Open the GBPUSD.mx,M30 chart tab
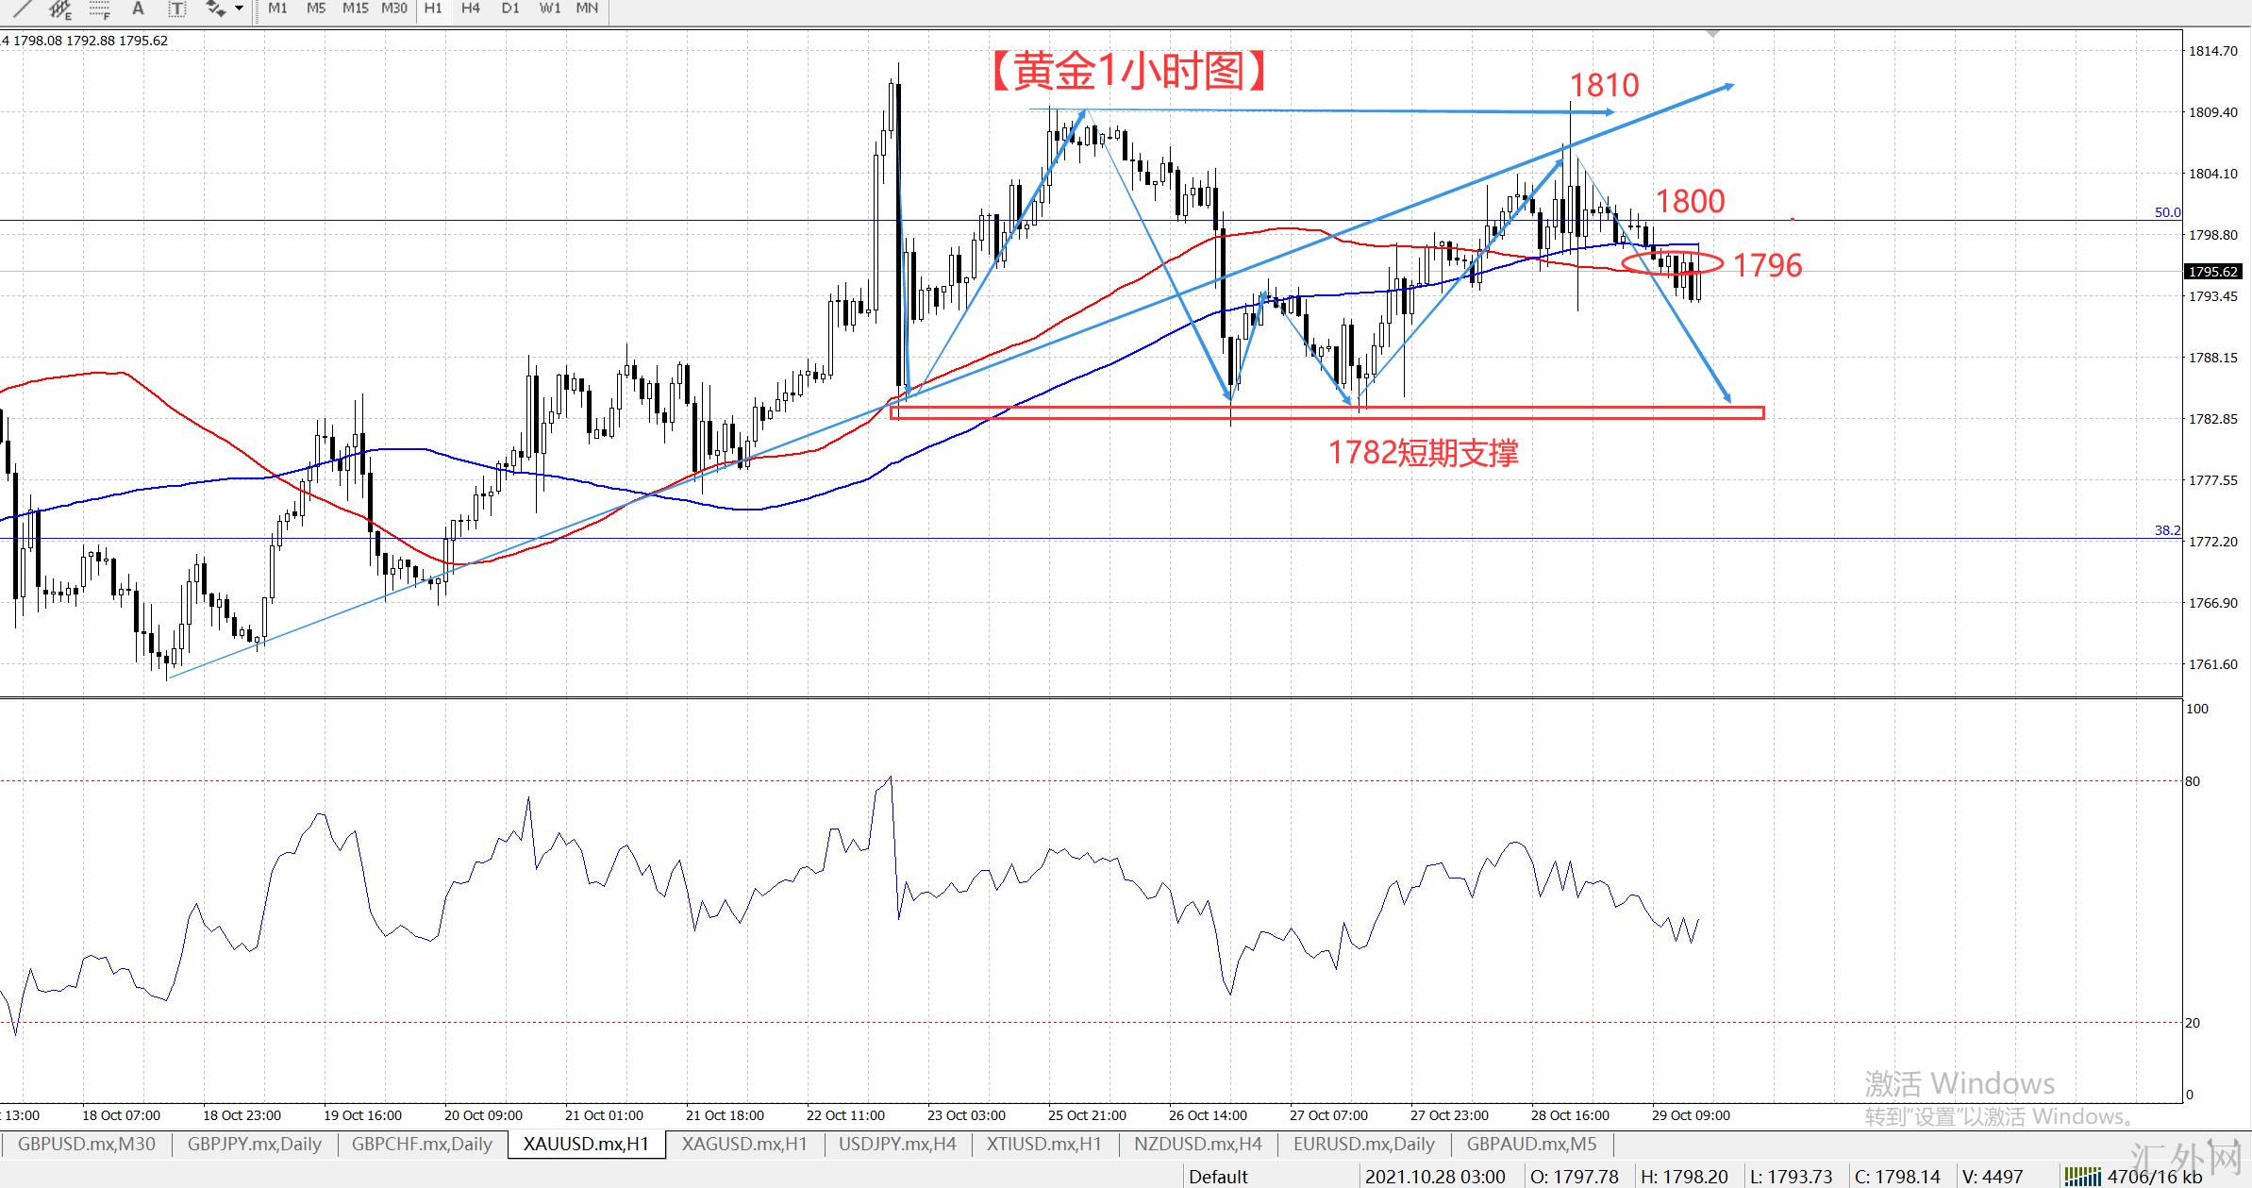2252x1188 pixels. 87,1145
